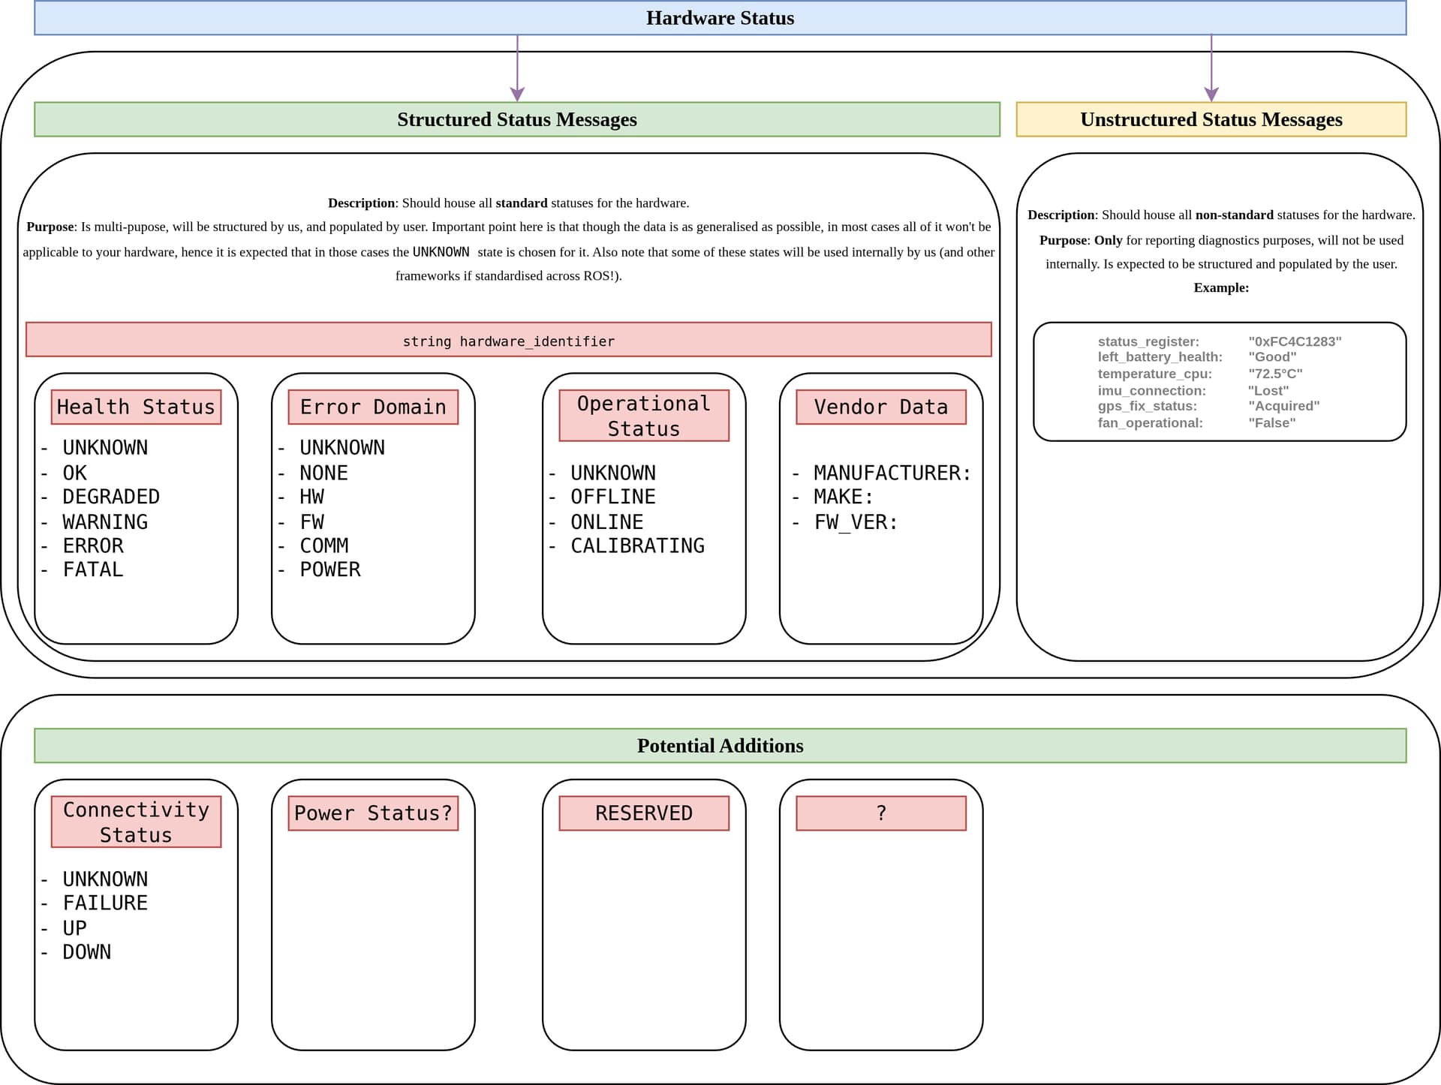Select the string hardware_identifier box

click(x=508, y=340)
